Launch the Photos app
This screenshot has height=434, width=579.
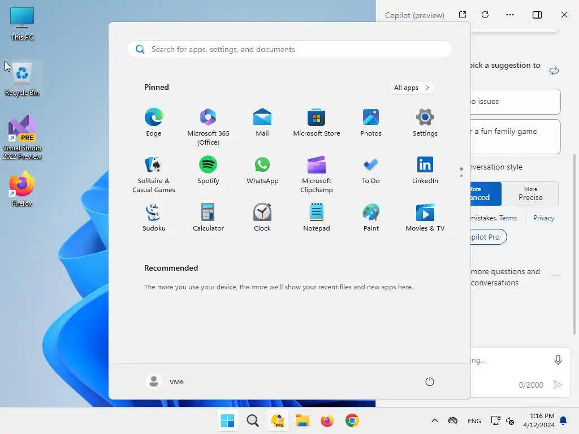[371, 123]
